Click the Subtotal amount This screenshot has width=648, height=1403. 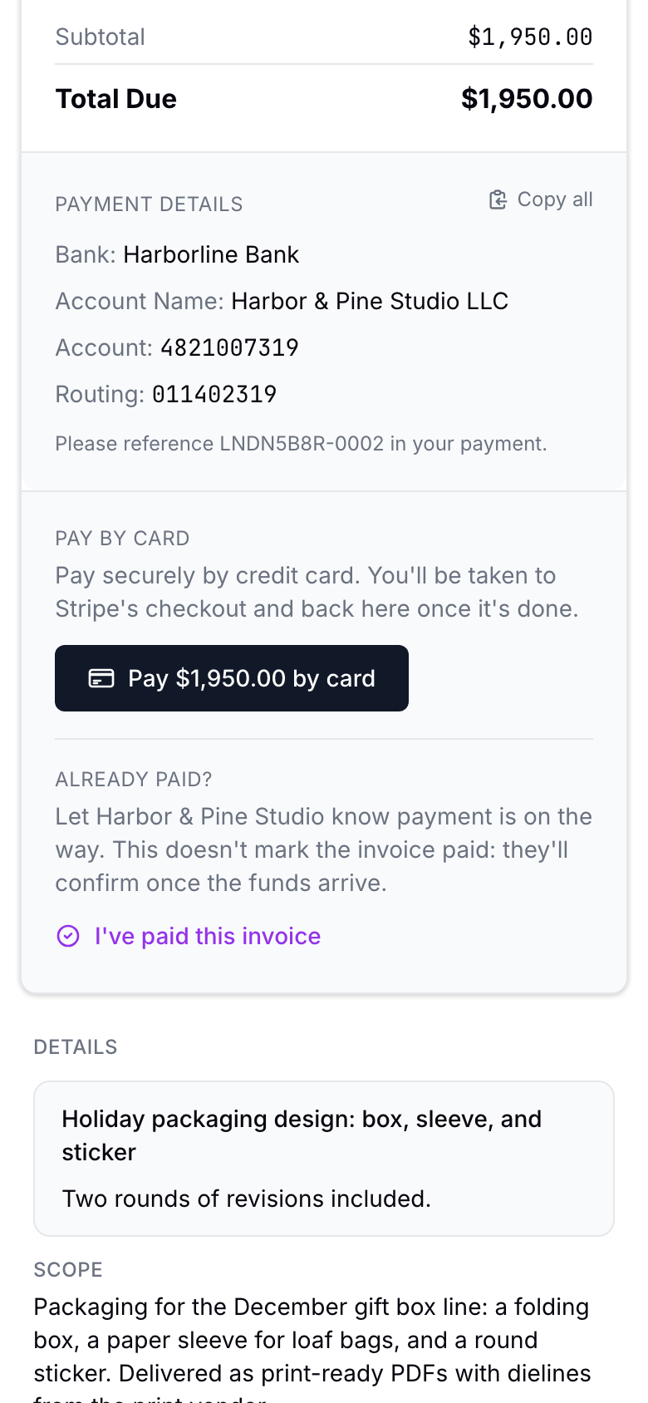pyautogui.click(x=530, y=37)
